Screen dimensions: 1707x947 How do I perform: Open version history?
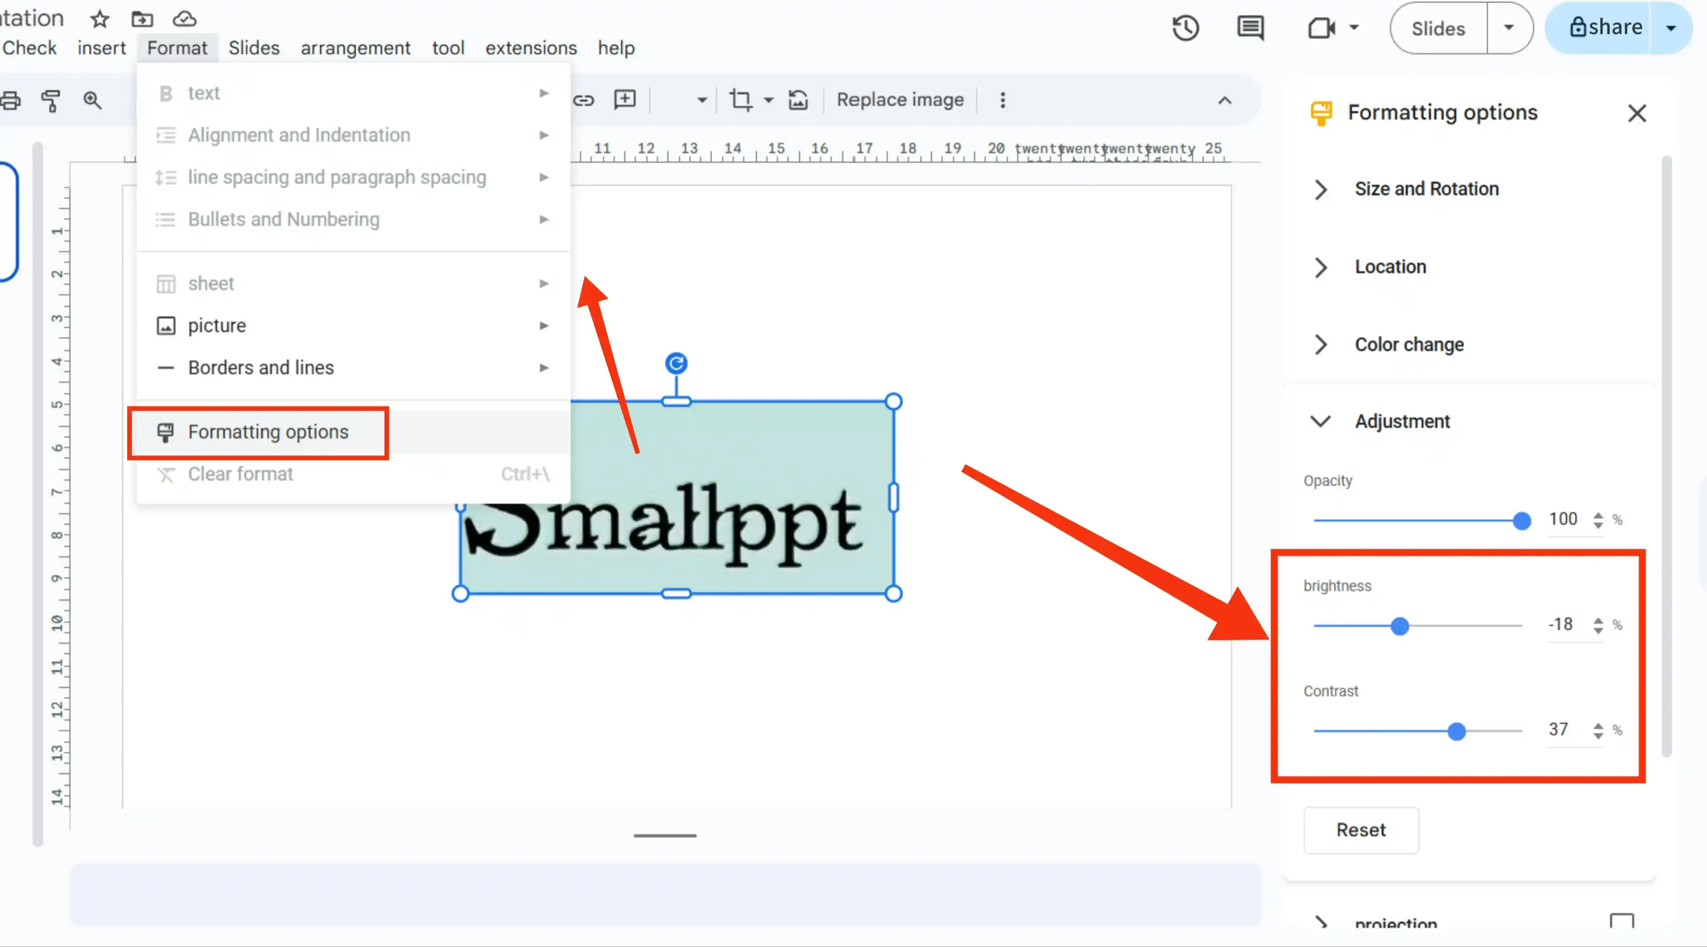click(x=1186, y=28)
